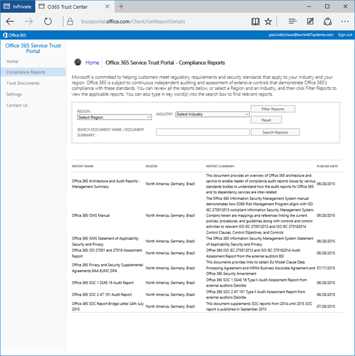Open Privacy and Security Supplemental Agreements report
Screen dimensions: 355x356
[x=108, y=268]
